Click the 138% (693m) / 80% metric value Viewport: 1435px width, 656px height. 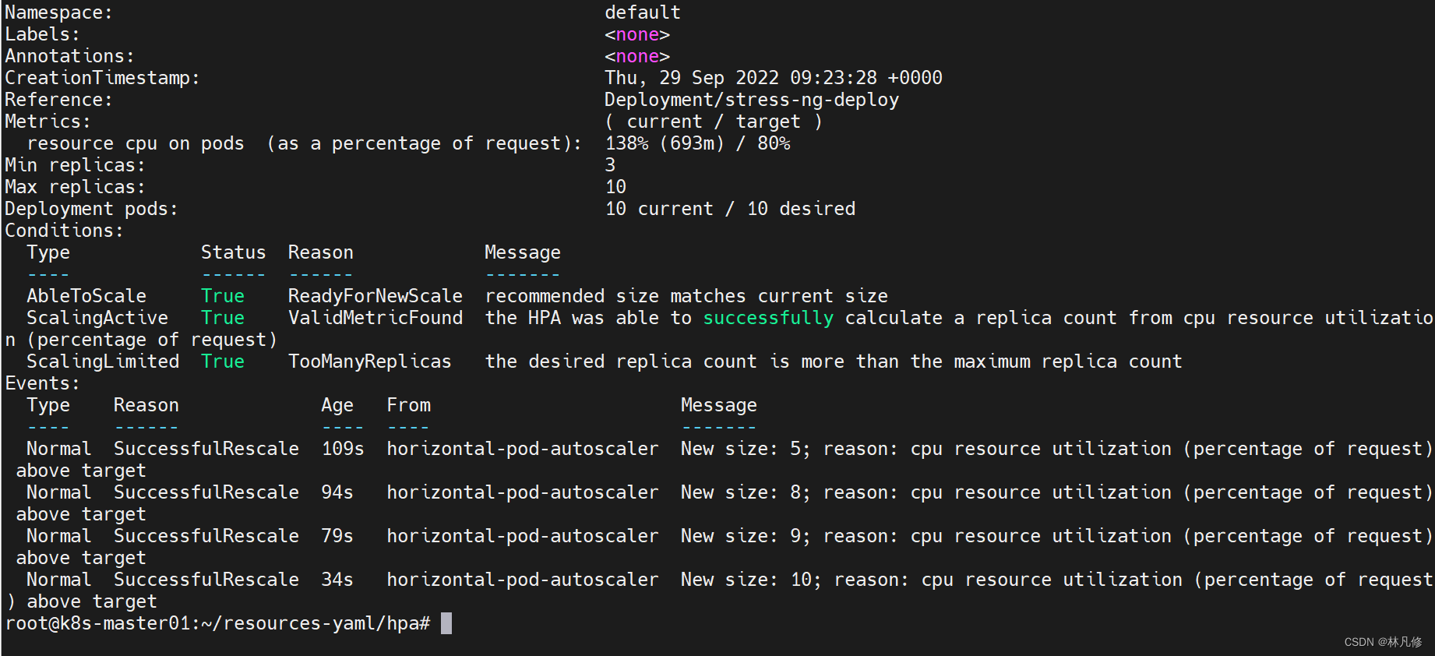click(x=697, y=143)
